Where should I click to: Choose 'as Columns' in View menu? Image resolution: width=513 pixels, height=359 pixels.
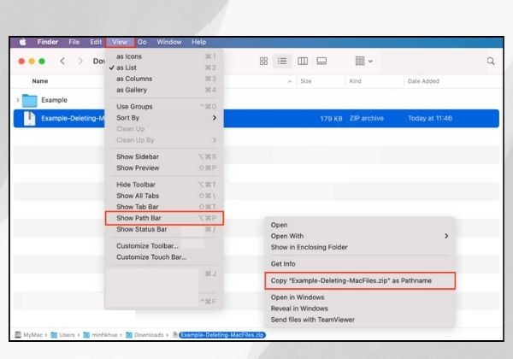click(x=164, y=79)
